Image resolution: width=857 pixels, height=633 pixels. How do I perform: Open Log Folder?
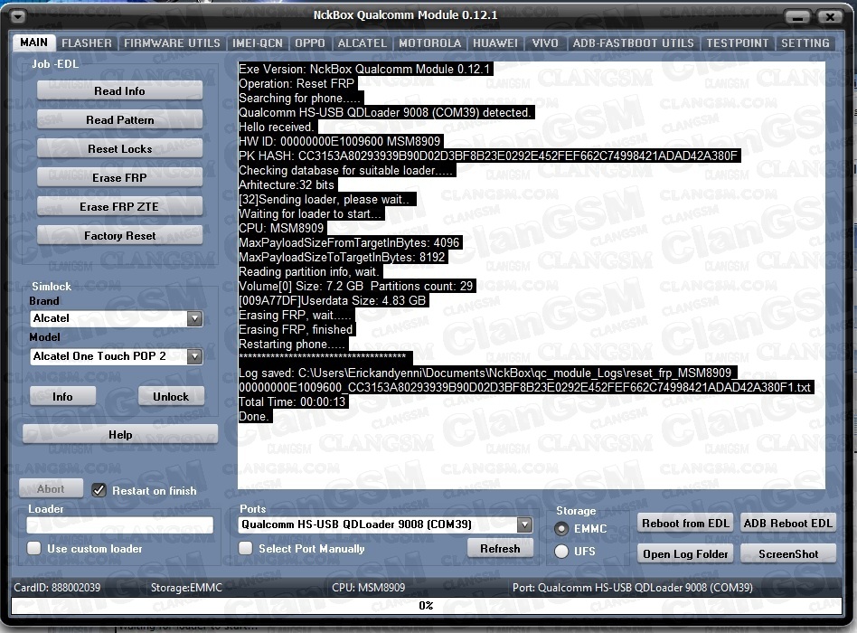[685, 553]
